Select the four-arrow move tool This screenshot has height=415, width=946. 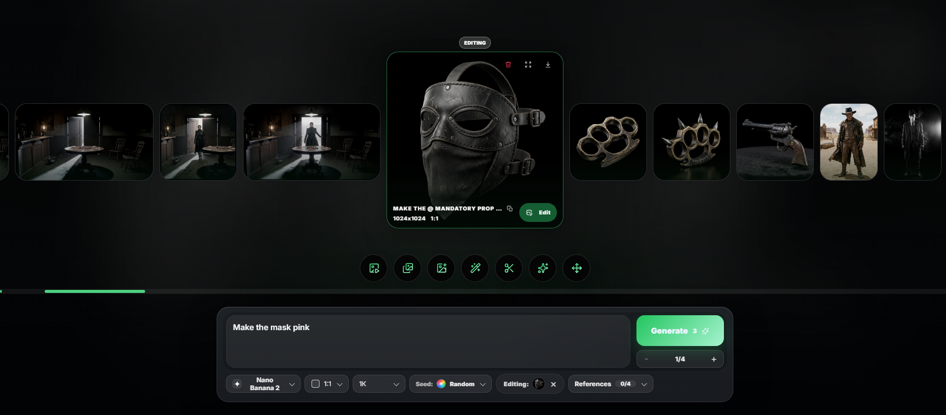click(576, 268)
